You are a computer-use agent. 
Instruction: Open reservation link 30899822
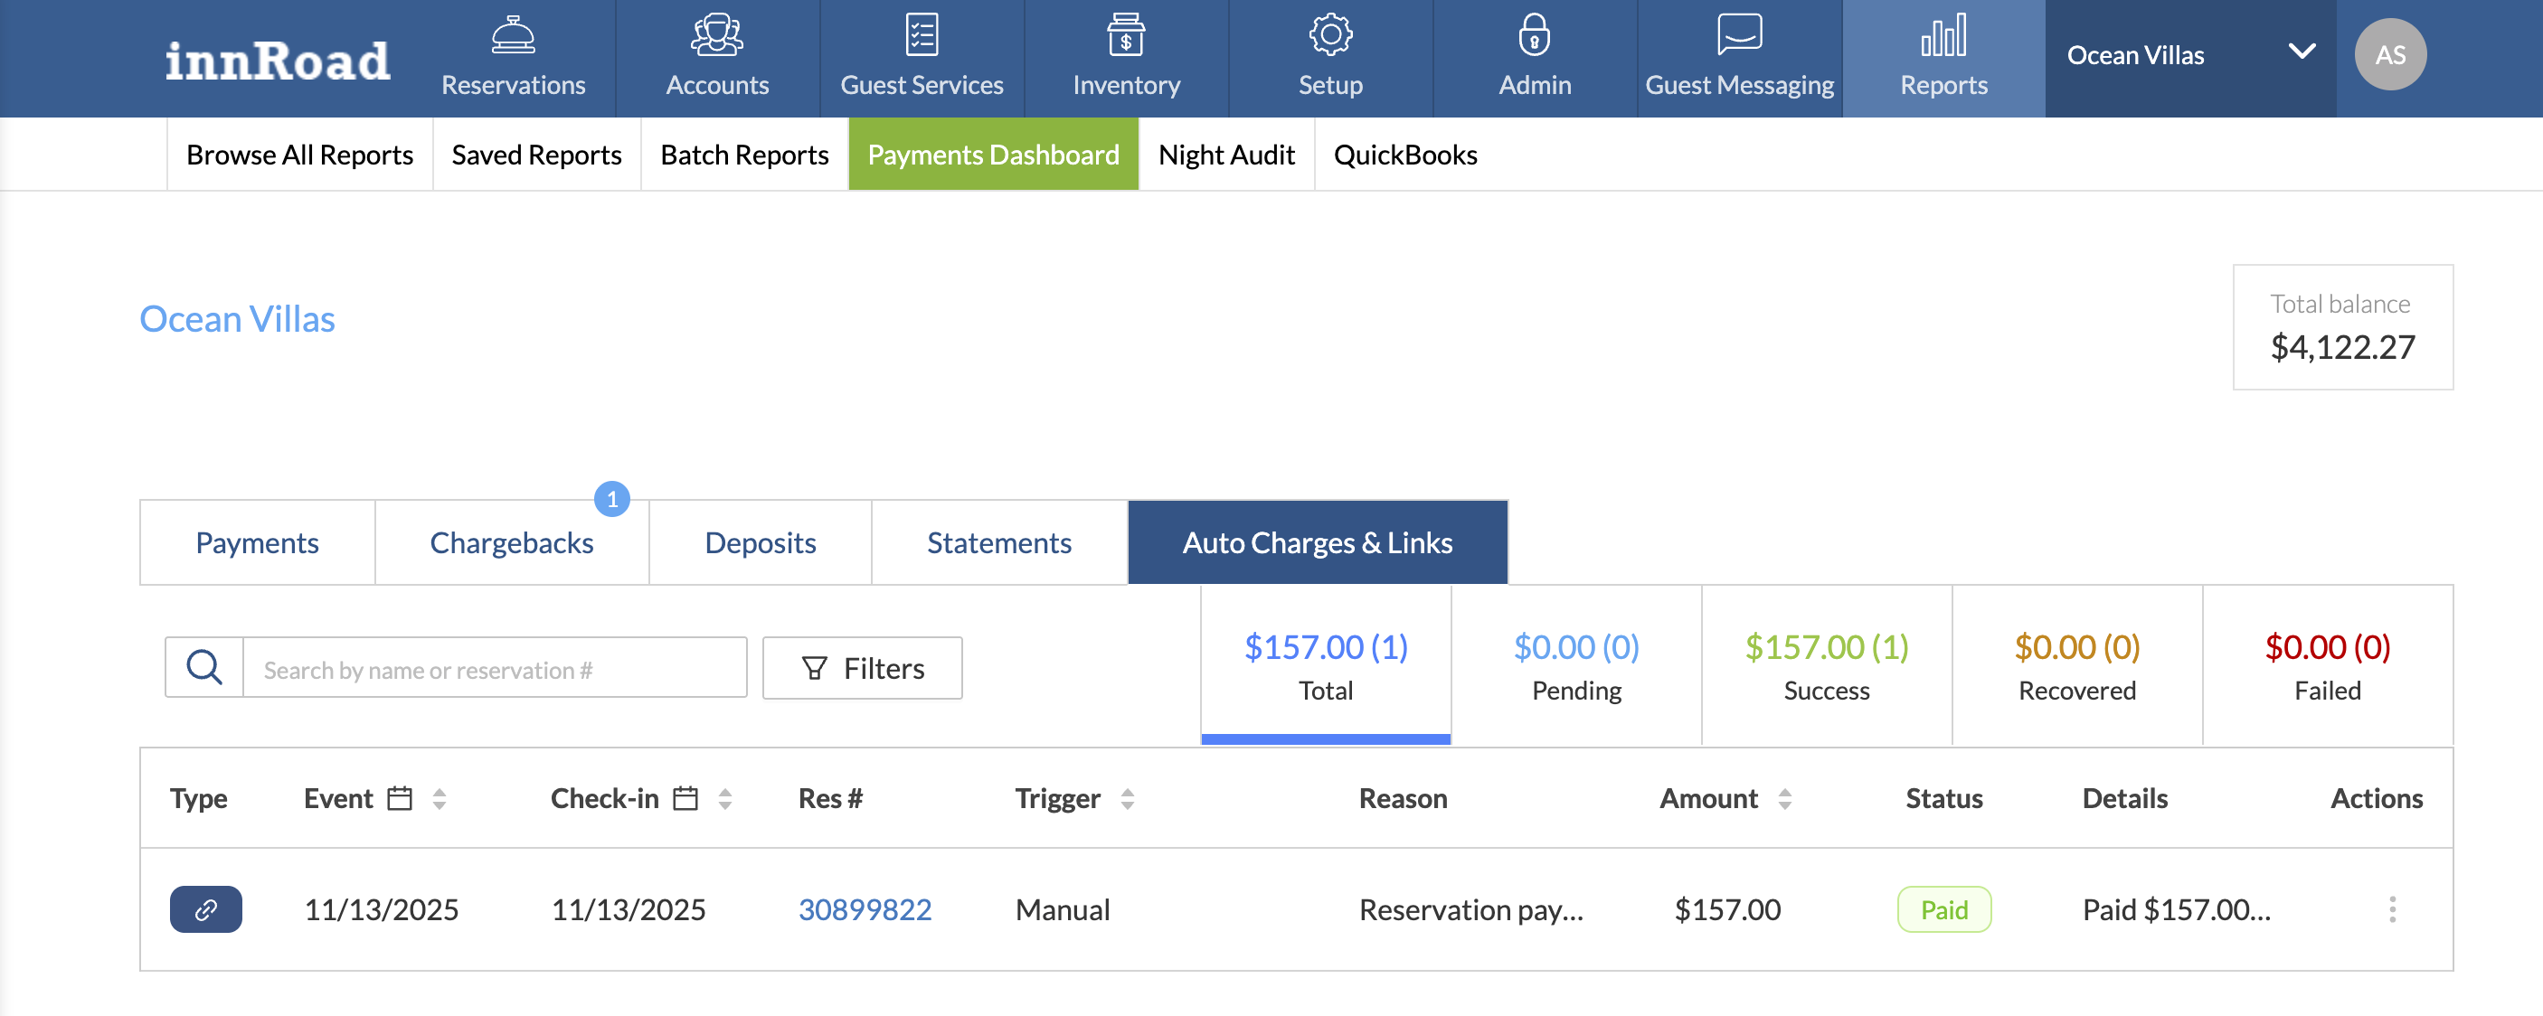coord(864,908)
